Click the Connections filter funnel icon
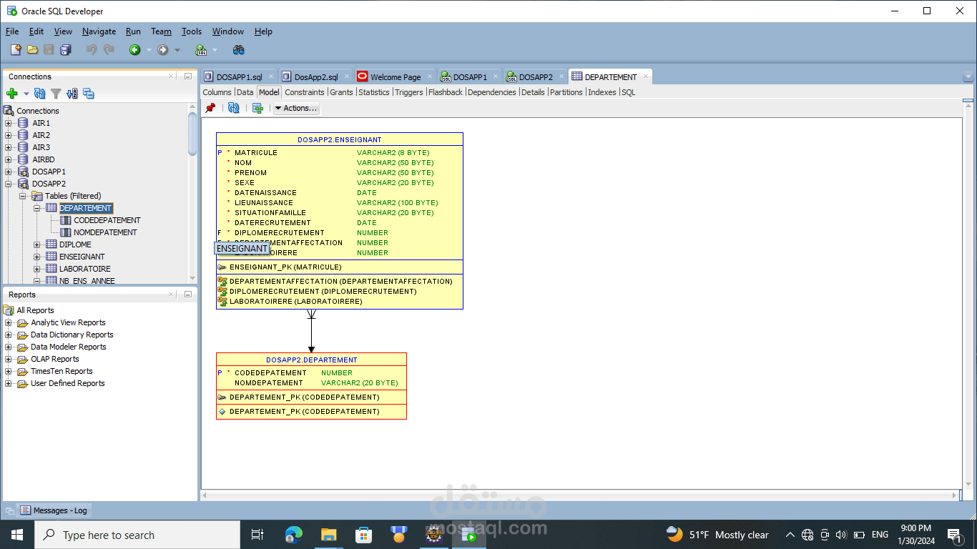This screenshot has height=549, width=977. (x=56, y=94)
